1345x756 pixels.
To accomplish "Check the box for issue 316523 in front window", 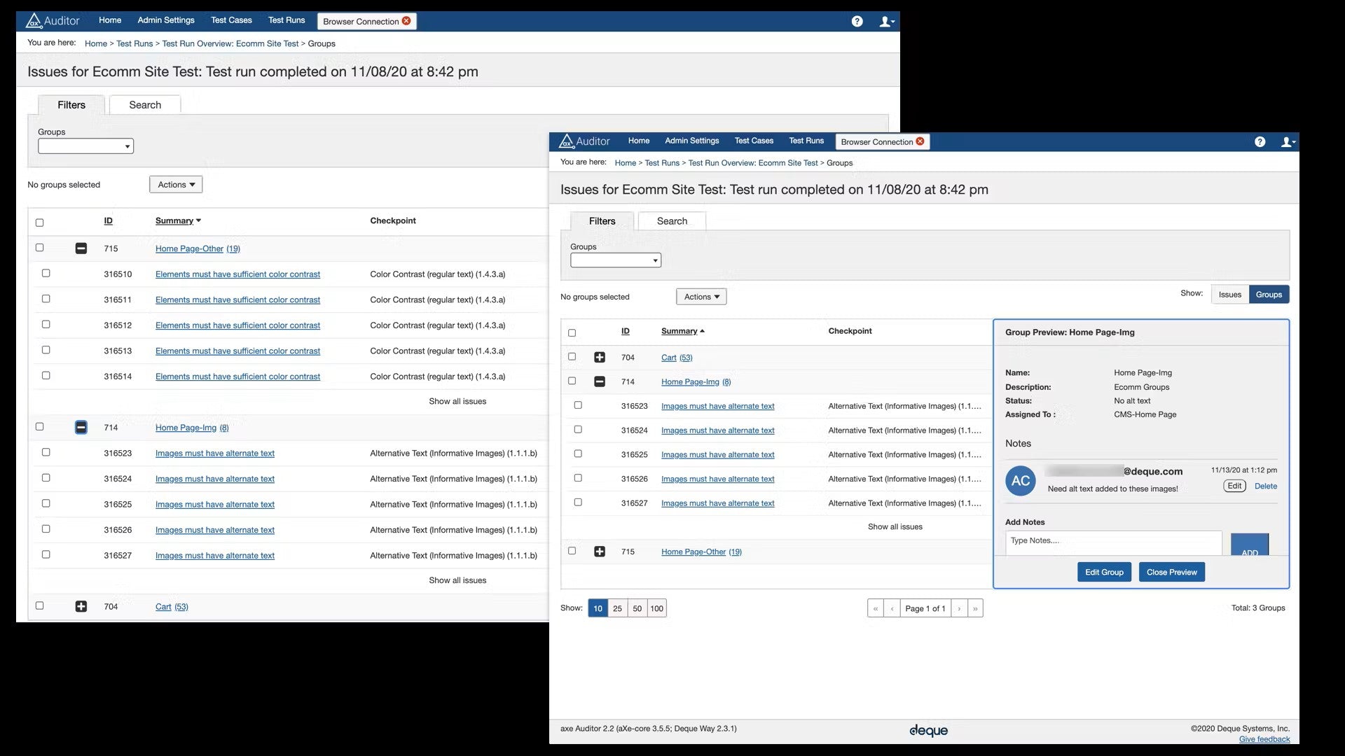I will pos(578,405).
